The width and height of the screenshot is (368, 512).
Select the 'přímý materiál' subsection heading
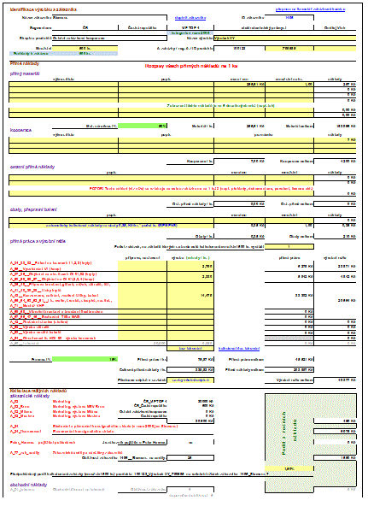click(25, 74)
